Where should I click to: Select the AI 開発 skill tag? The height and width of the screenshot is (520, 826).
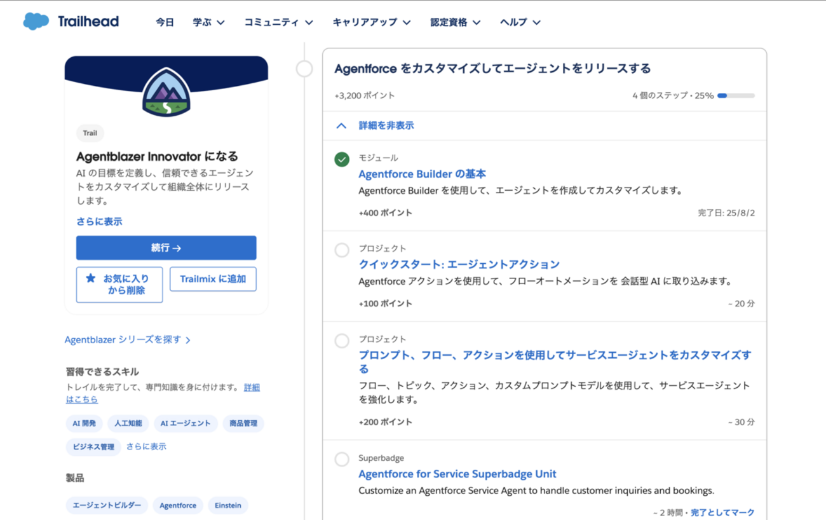[85, 423]
